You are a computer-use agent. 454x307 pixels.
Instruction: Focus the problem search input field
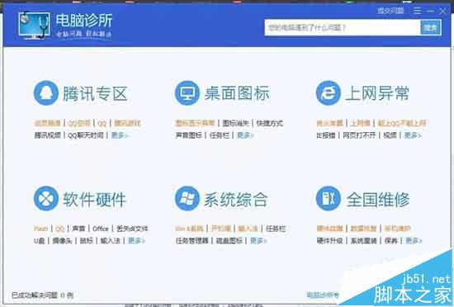(343, 28)
